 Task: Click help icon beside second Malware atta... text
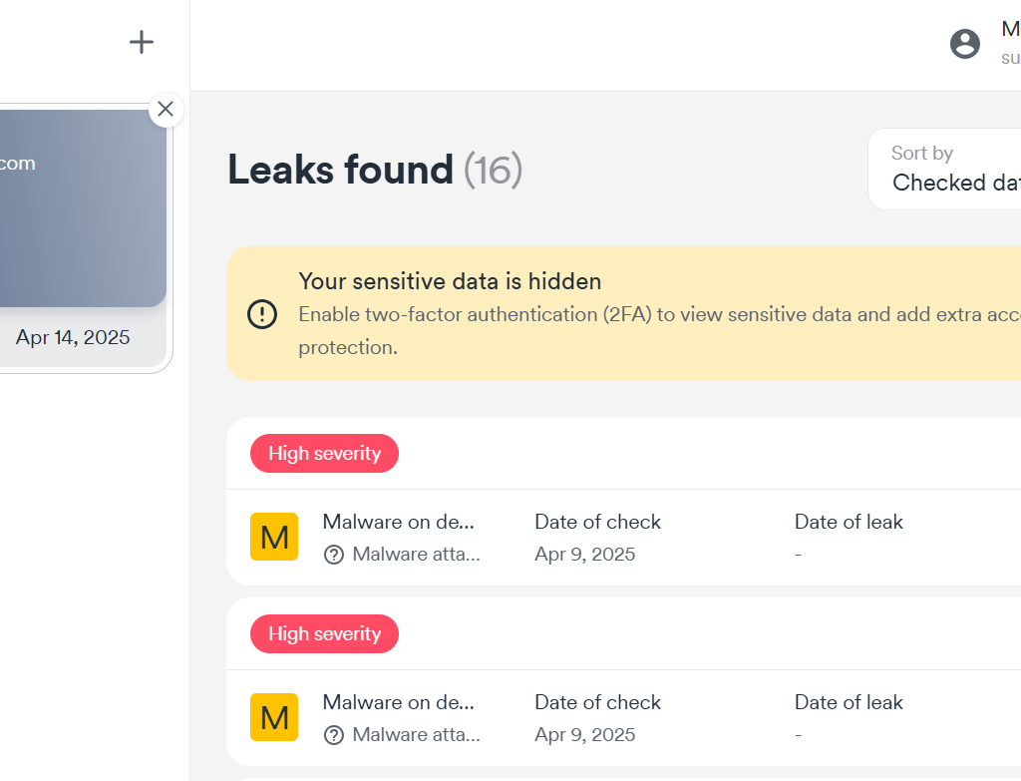click(333, 735)
